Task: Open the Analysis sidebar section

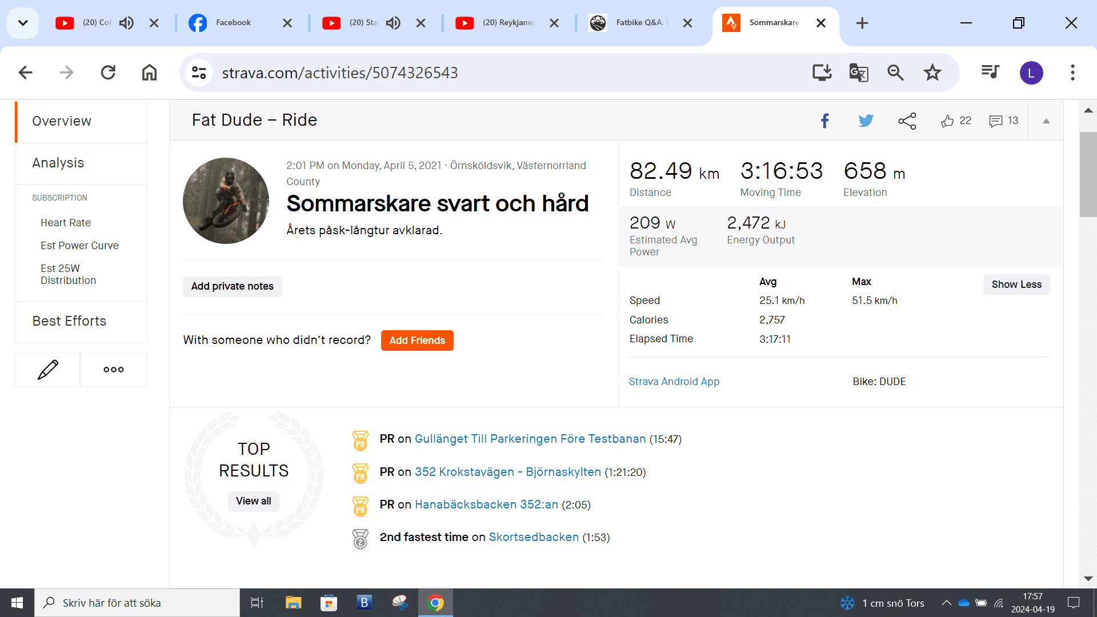Action: pos(58,163)
